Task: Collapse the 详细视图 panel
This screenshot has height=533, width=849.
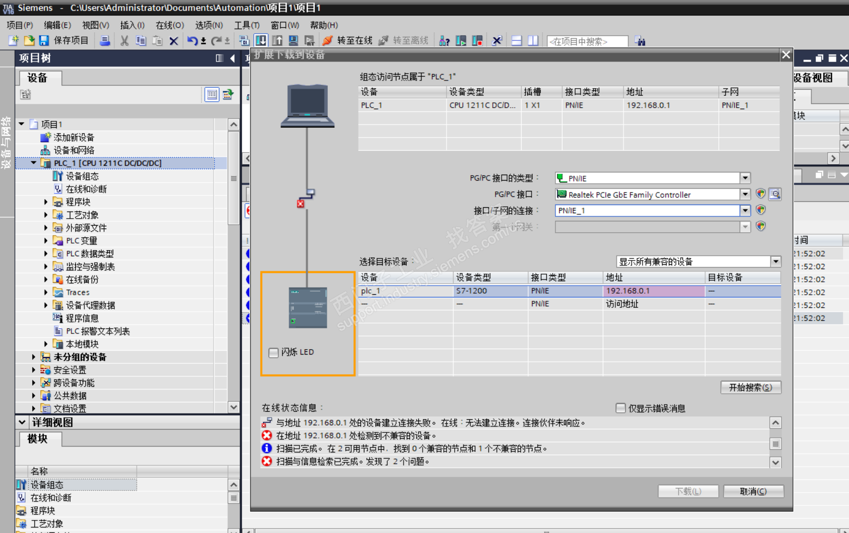Action: click(x=22, y=422)
